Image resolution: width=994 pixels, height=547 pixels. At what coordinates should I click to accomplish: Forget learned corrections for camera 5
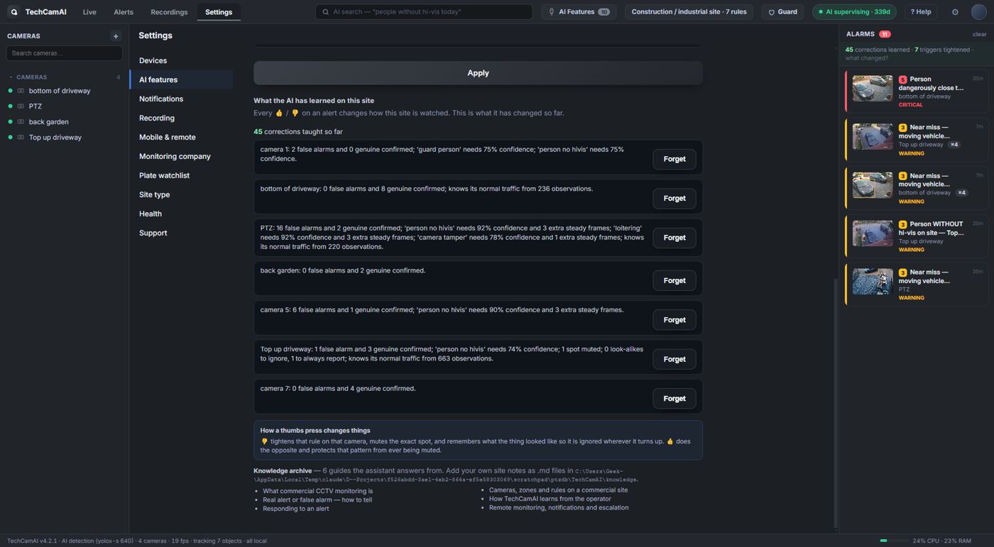coord(674,320)
